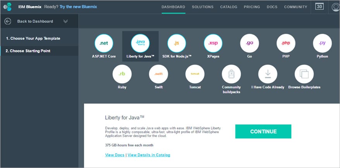Viewport: 340px width, 168px height.
Task: Click the IBM Bluemix title text
Action: pos(30,7)
